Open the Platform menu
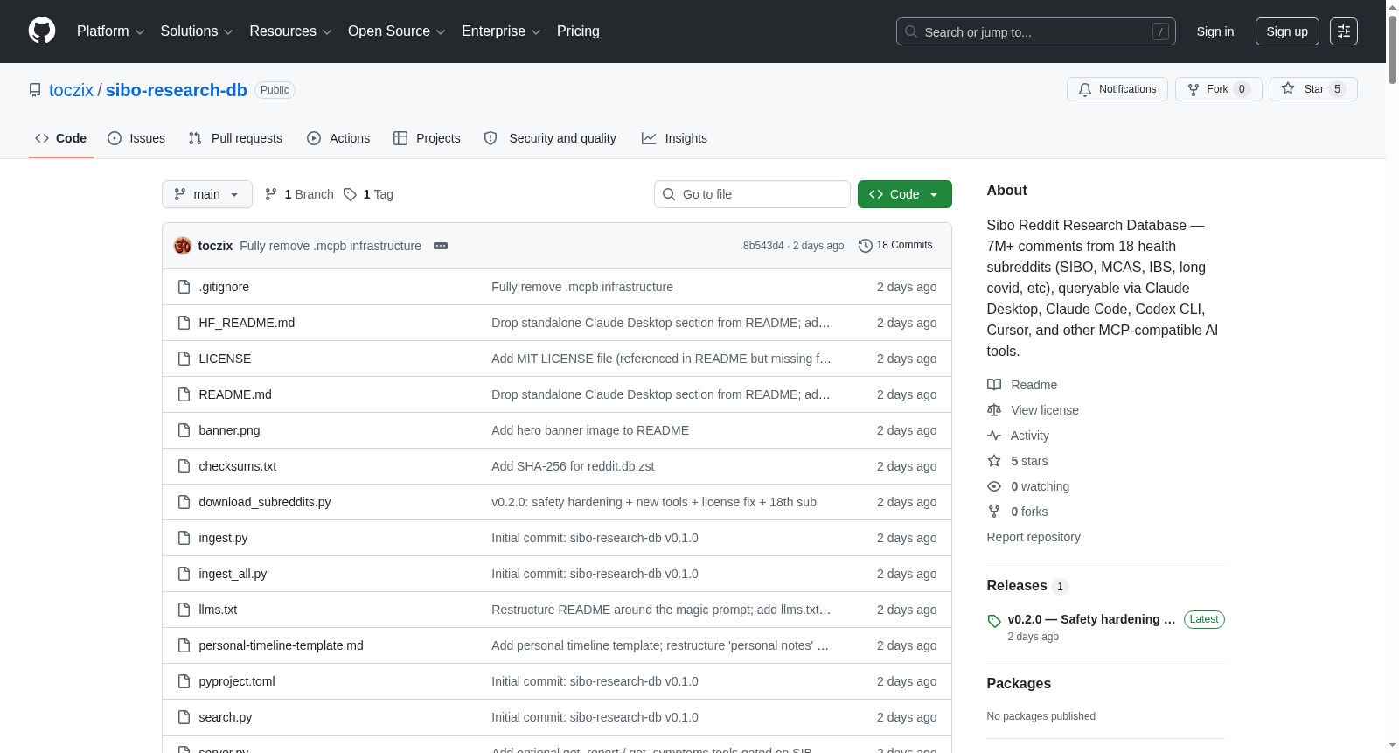This screenshot has width=1399, height=753. click(110, 31)
